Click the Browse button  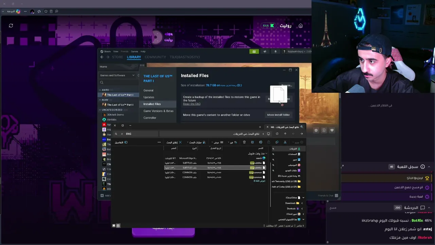point(286,85)
